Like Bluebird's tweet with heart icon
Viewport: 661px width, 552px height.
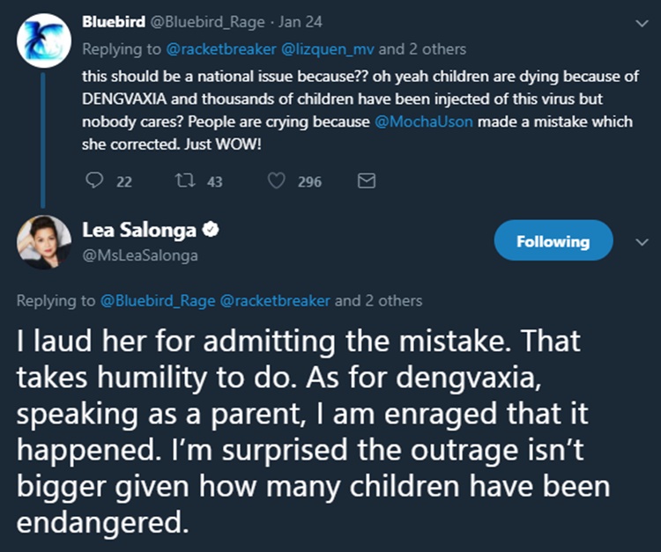(277, 181)
